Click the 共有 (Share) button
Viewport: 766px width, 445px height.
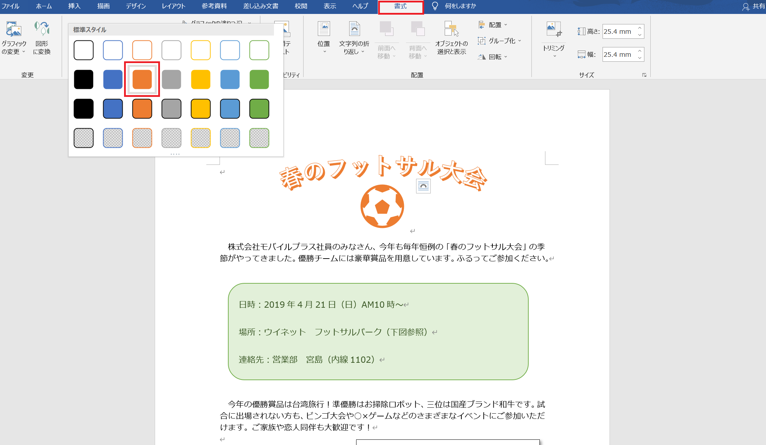(754, 6)
